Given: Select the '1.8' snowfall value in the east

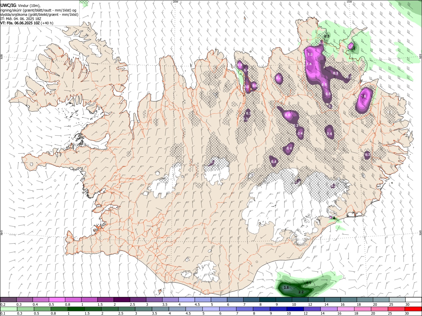Looking at the screenshot, I should [x=364, y=96].
